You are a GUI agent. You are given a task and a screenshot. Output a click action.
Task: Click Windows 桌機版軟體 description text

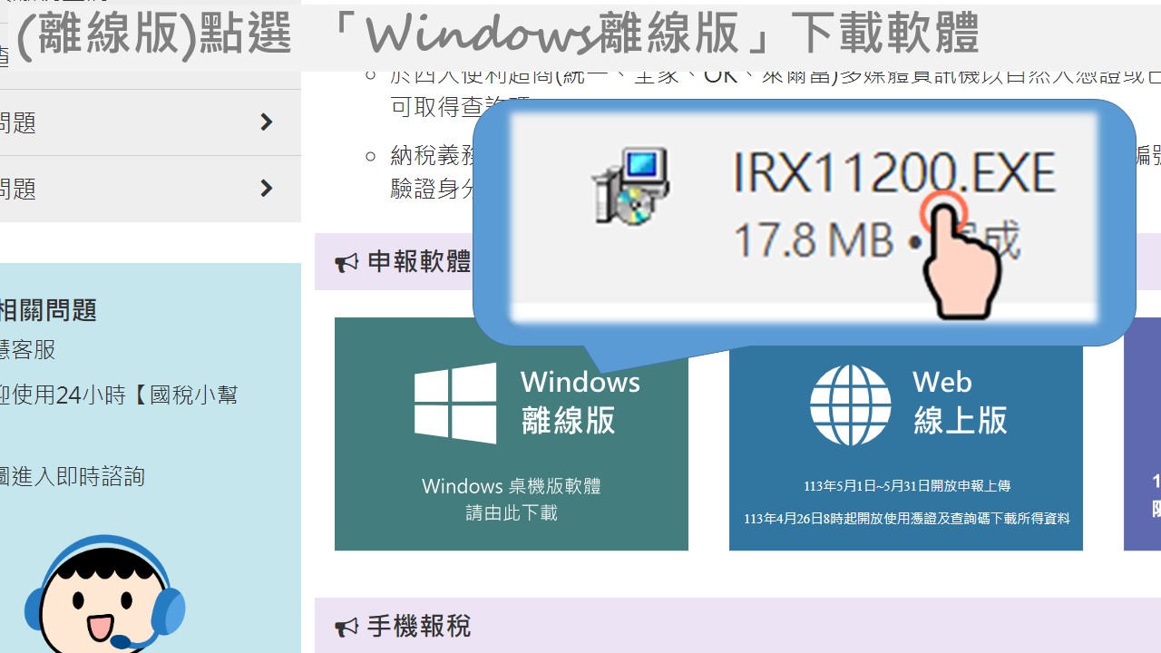[x=512, y=486]
